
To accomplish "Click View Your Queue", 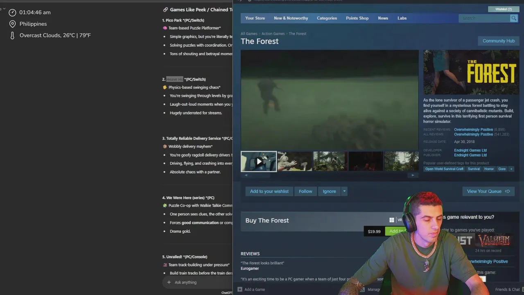I will 488,191.
